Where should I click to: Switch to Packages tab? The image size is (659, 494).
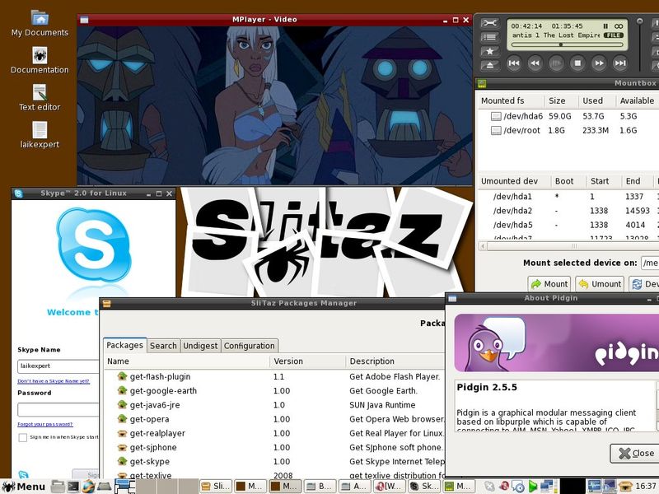[125, 345]
